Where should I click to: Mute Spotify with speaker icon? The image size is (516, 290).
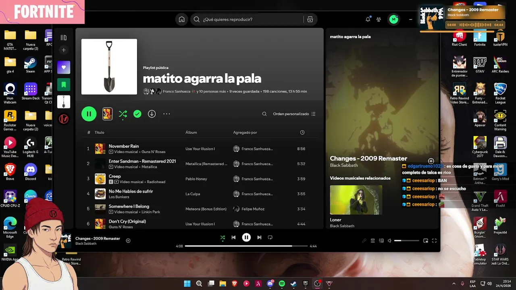pyautogui.click(x=389, y=241)
